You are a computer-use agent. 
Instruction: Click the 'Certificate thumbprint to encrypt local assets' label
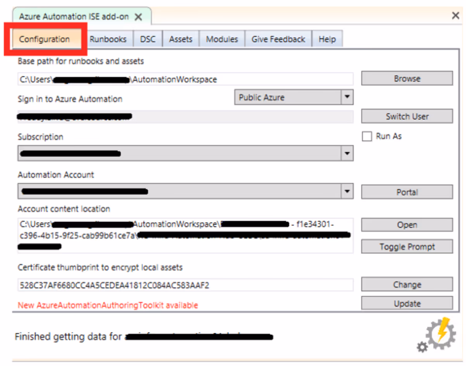pos(100,267)
